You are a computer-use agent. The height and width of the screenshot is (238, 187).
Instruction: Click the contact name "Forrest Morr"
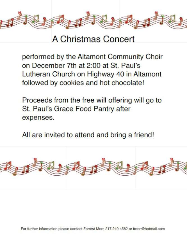[x=94, y=229]
